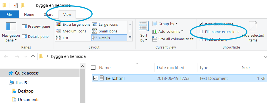Switch to the View ribbon tab
The height and width of the screenshot is (103, 267).
(x=67, y=15)
